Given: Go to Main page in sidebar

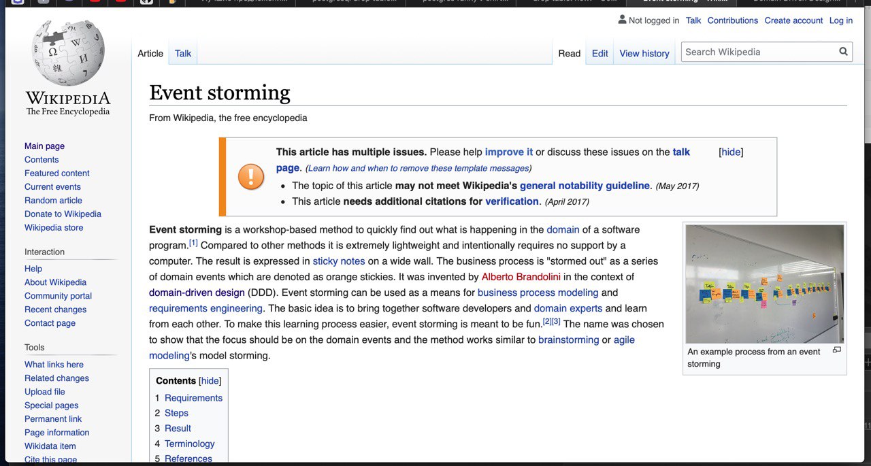Looking at the screenshot, I should (x=44, y=146).
